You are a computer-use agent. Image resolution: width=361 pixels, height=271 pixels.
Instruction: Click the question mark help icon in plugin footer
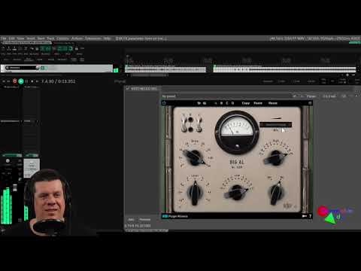click(310, 216)
